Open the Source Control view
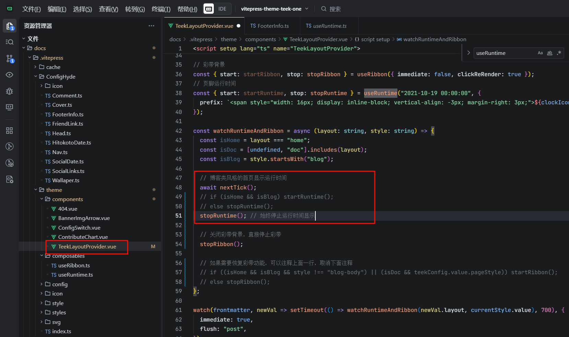This screenshot has height=337, width=569. [10, 59]
